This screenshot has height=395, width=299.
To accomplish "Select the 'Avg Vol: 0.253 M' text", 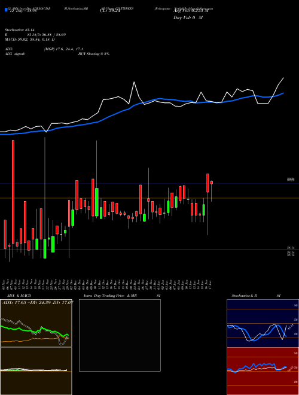I will (191, 11).
